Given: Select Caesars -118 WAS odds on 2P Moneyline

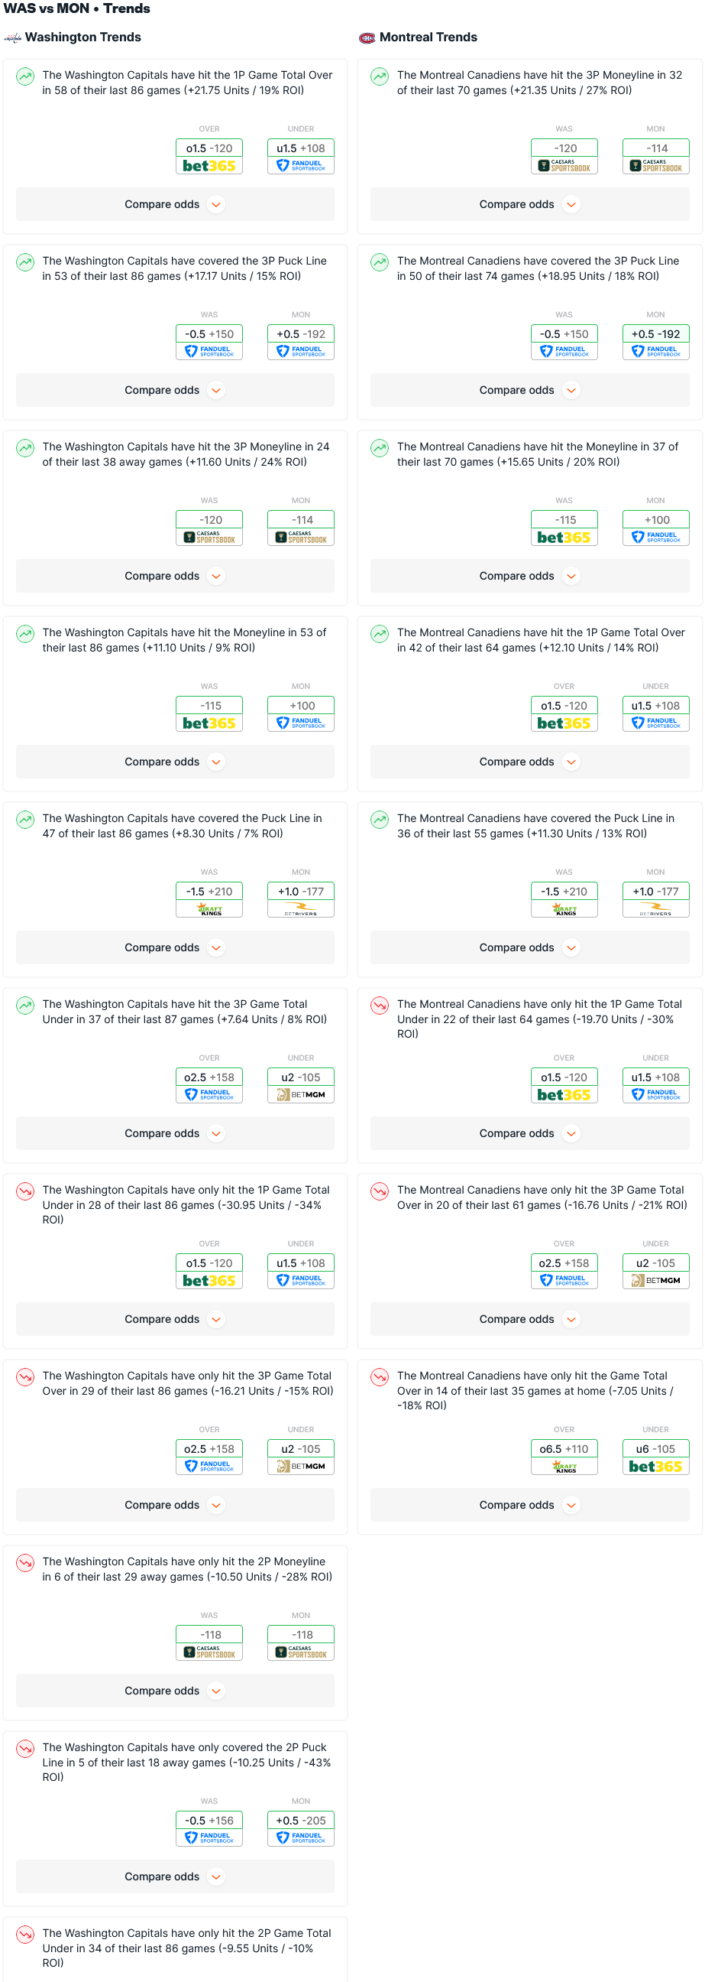Looking at the screenshot, I should click(x=209, y=1642).
